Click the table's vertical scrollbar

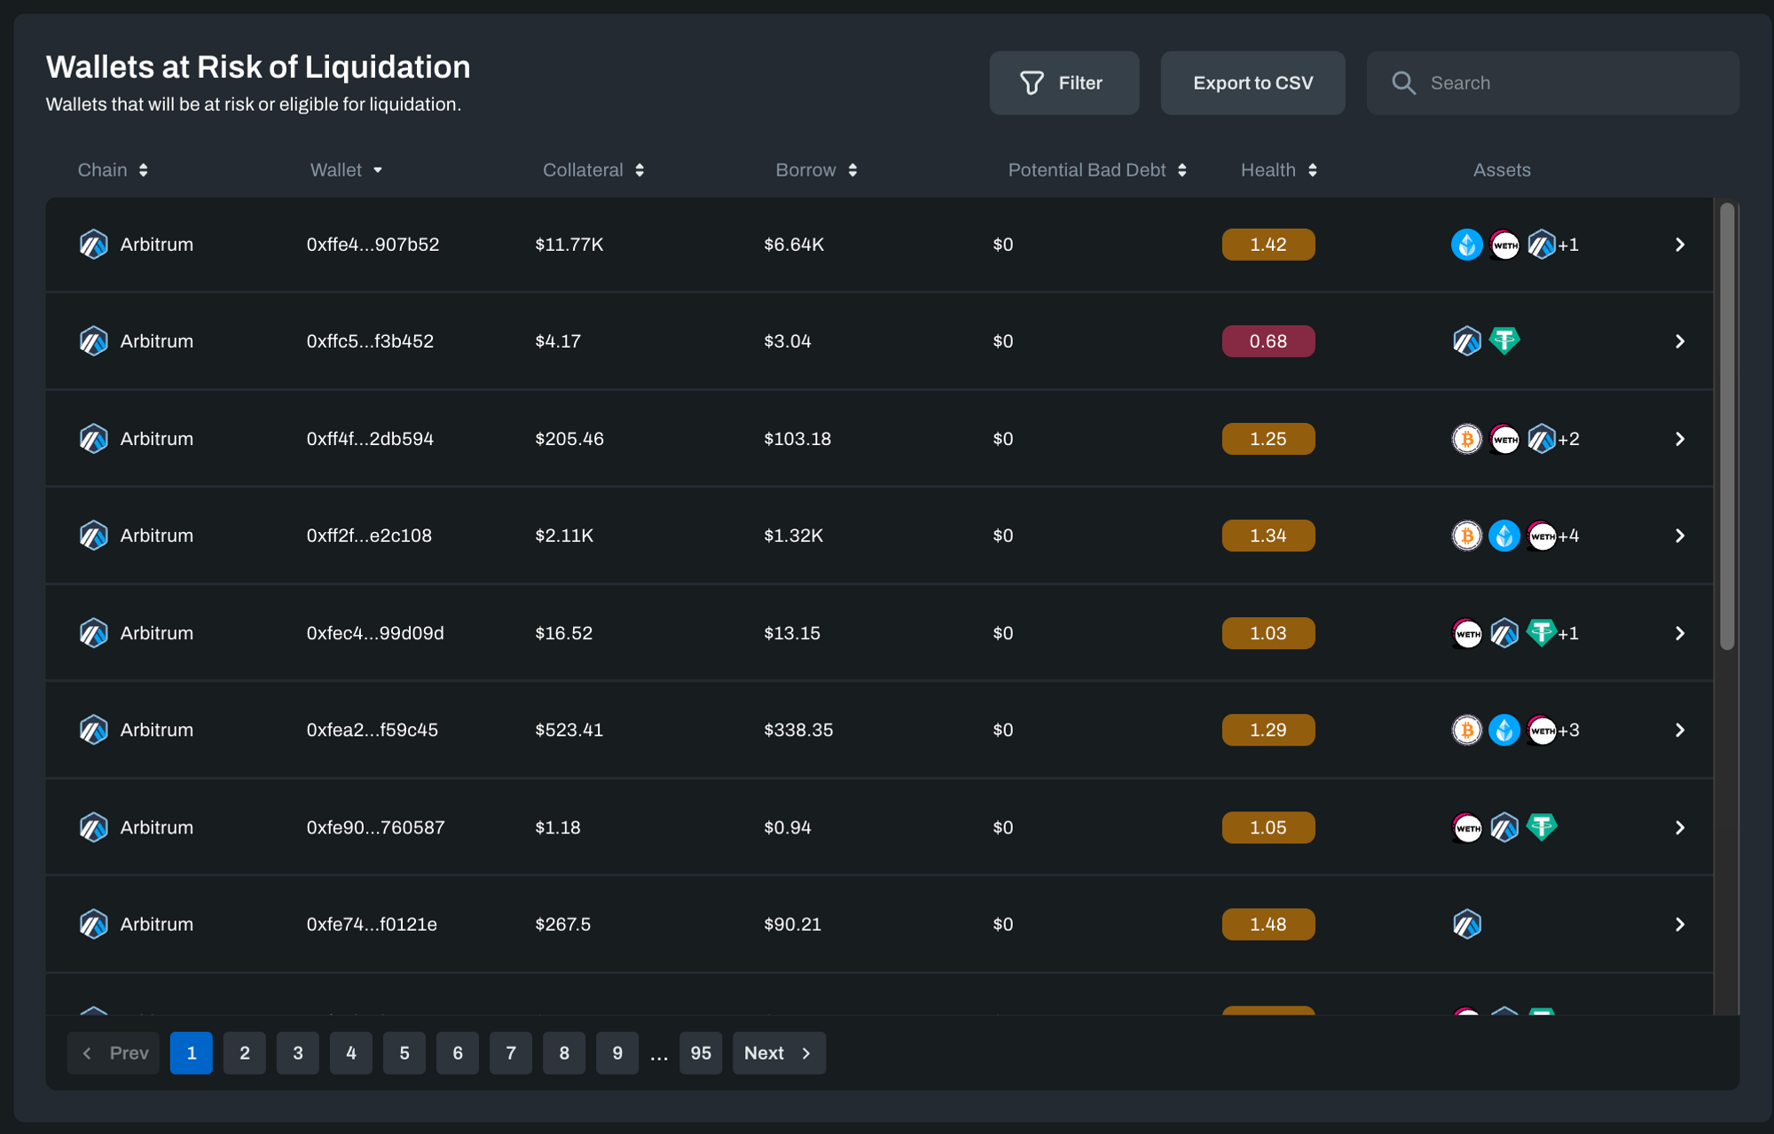[1726, 426]
